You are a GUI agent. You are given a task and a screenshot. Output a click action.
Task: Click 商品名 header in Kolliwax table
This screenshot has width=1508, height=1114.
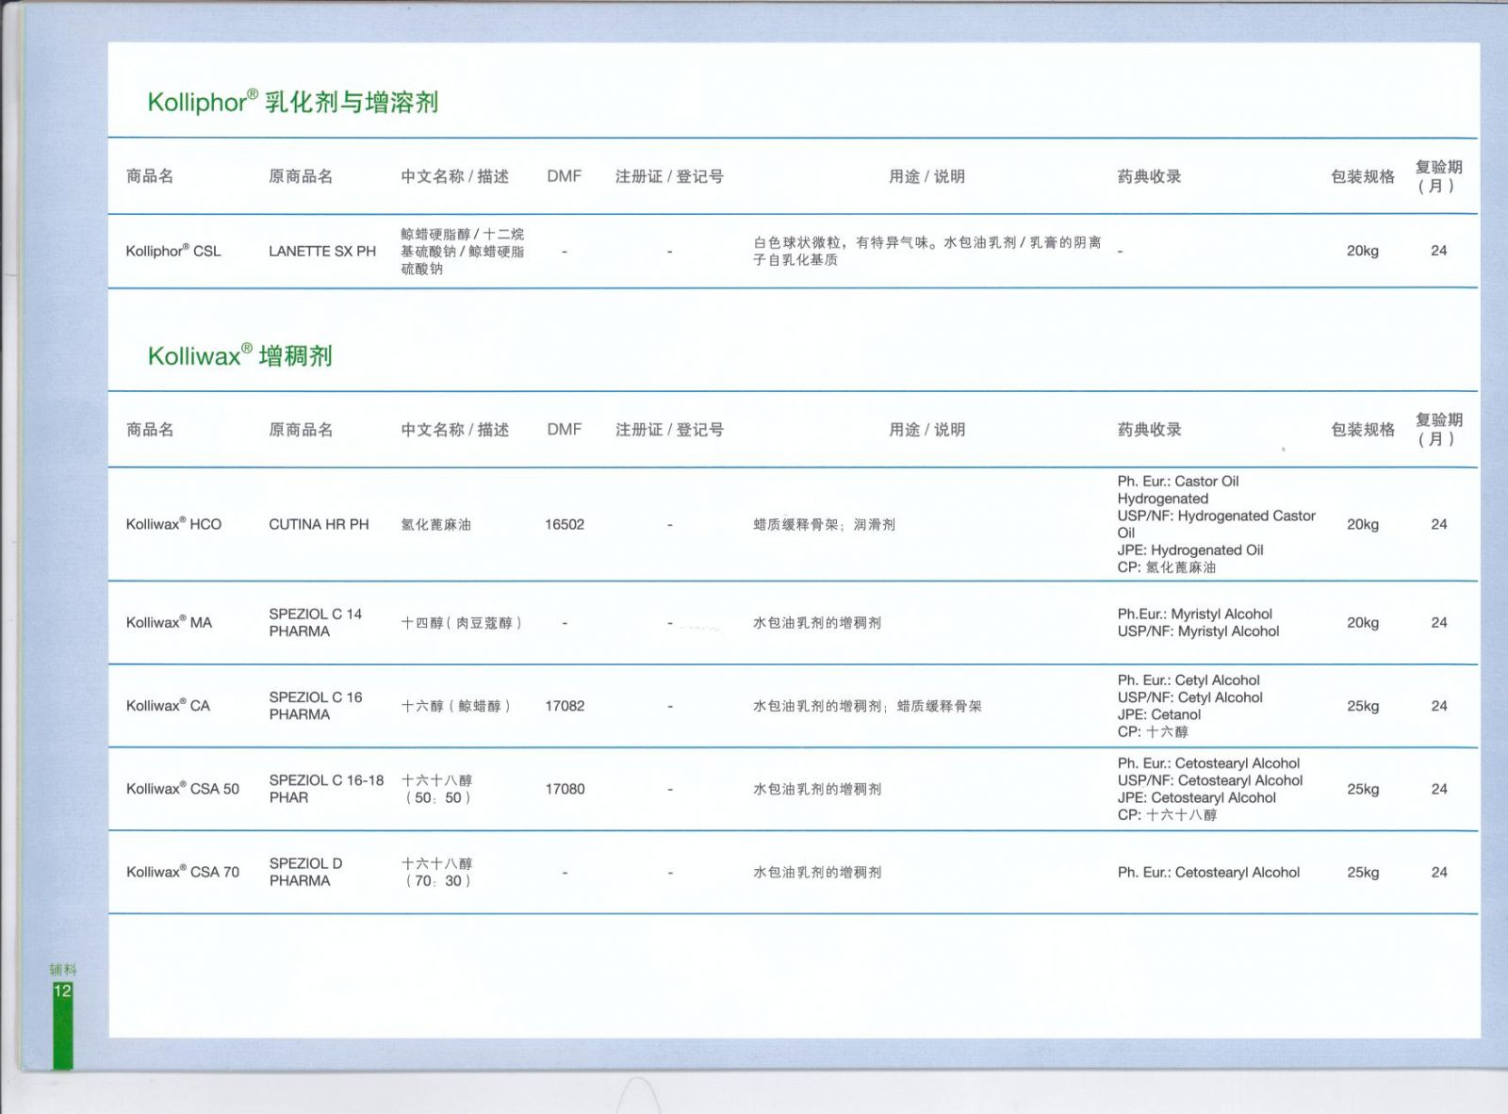150,429
